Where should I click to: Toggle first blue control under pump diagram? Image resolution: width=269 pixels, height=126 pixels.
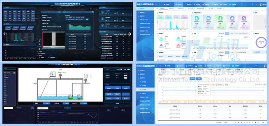pos(46,103)
